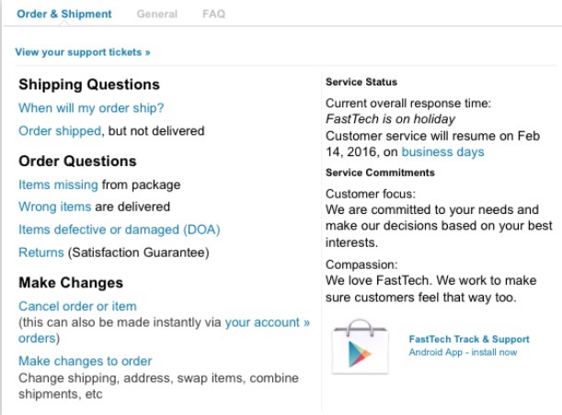Select the 'Wrong items' link
562x415 pixels.
55,207
